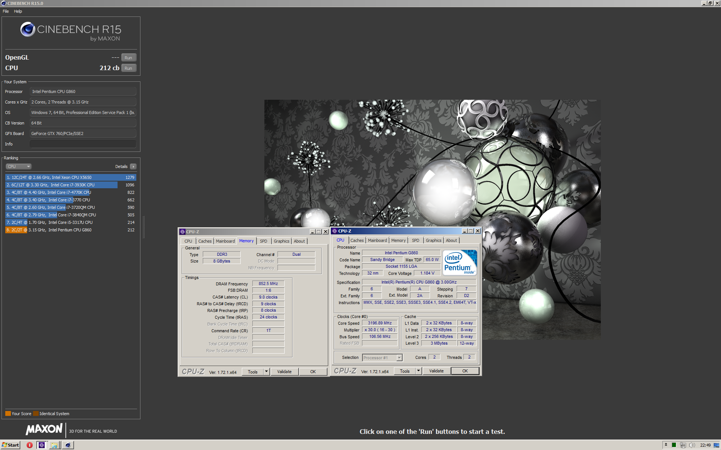Screen dimensions: 721x450
Task: Click the taskbar clock showing 22:49
Action: click(x=705, y=445)
